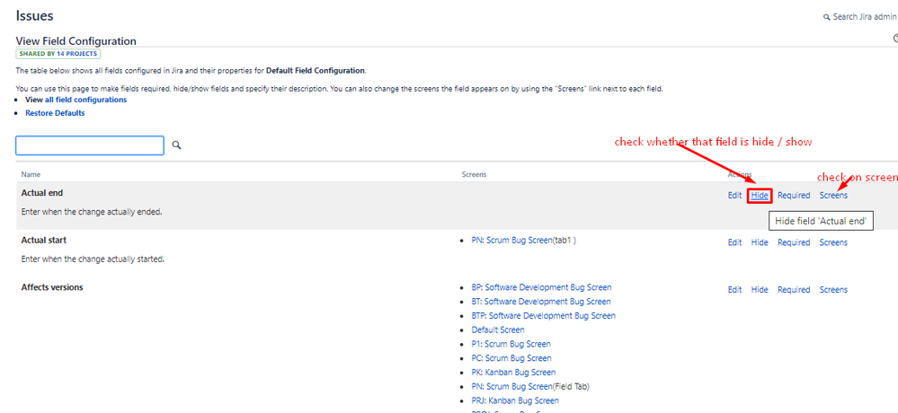Click the Search Jira admin magnifier icon
The image size is (898, 413).
pyautogui.click(x=826, y=17)
